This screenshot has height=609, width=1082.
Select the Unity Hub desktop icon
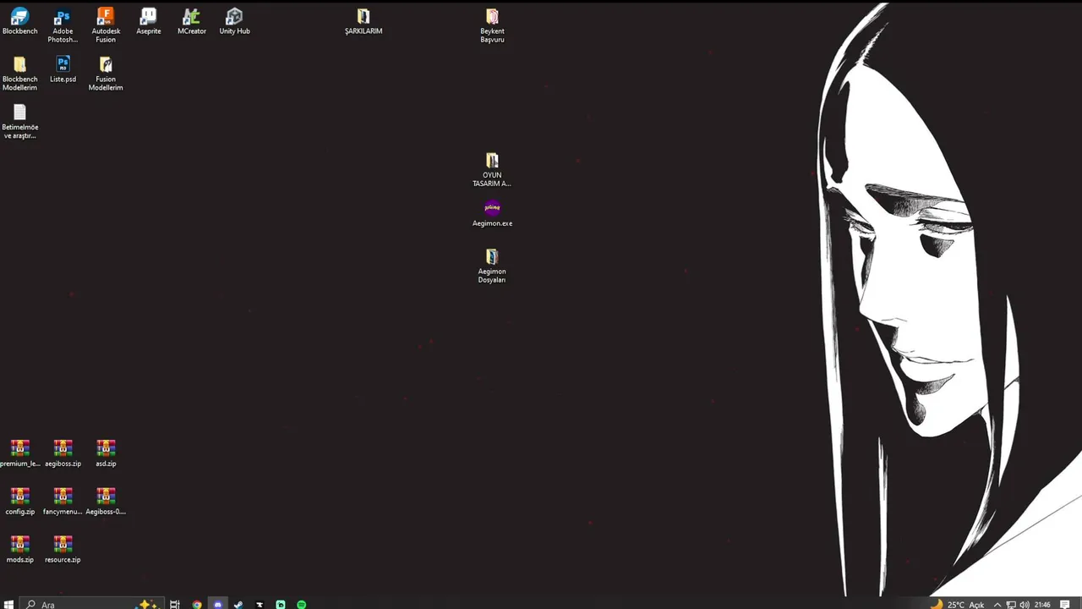[x=235, y=22]
